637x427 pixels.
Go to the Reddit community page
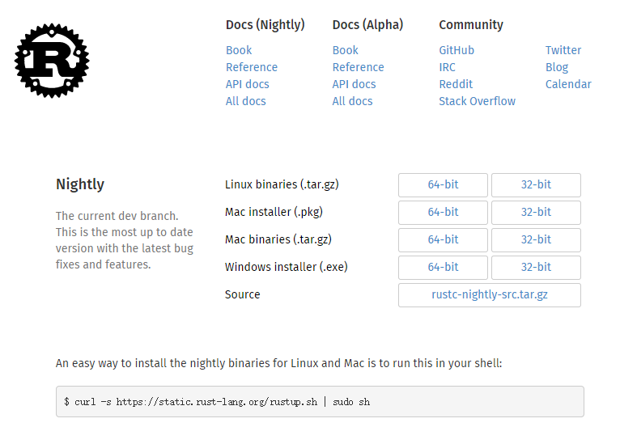coord(456,84)
